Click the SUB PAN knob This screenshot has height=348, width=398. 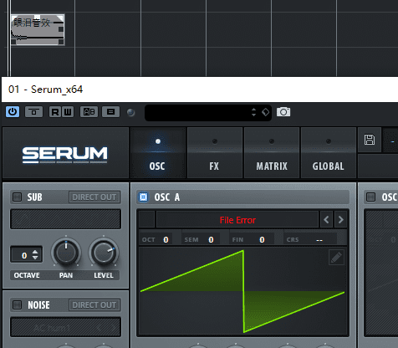66,252
